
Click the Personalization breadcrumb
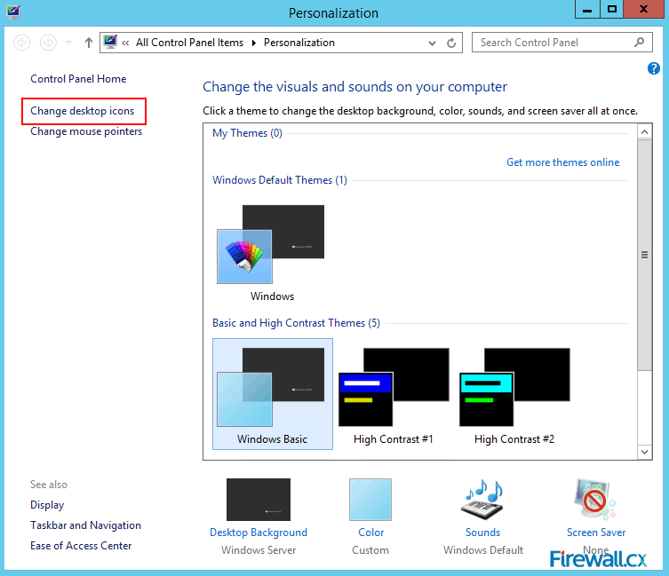pos(299,43)
